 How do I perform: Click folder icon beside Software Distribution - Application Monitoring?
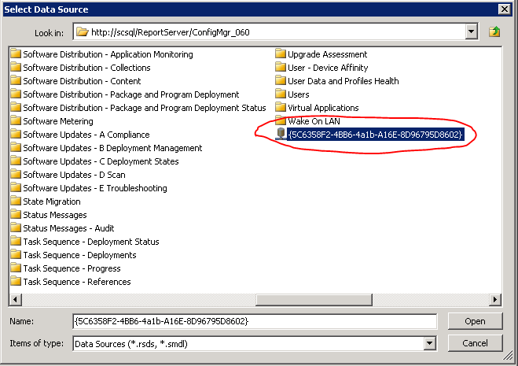point(16,54)
